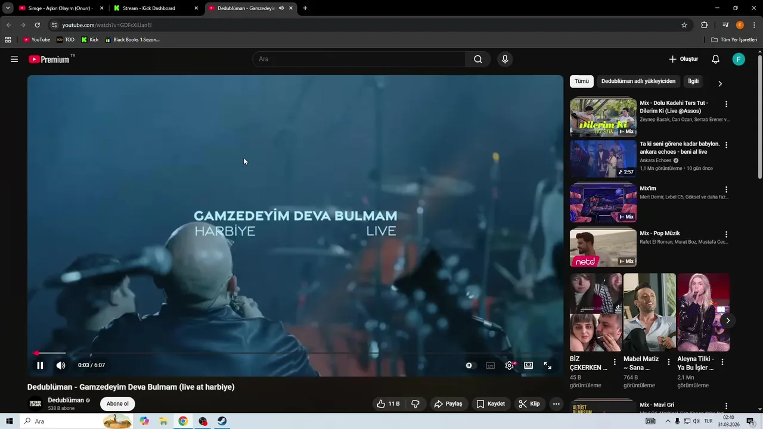Open File Explorer from the taskbar

coord(163,421)
